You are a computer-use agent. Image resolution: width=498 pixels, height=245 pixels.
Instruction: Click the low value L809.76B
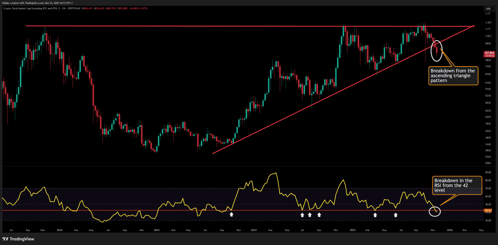pos(111,8)
